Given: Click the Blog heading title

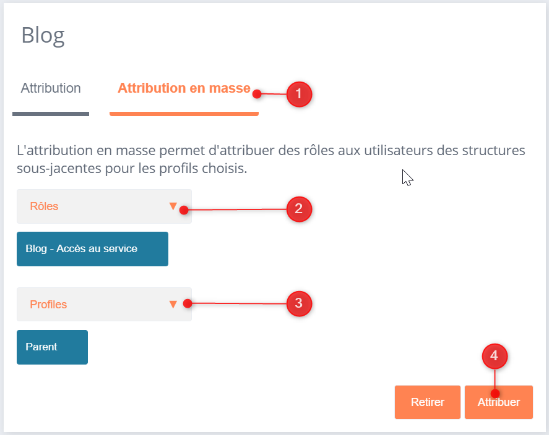Looking at the screenshot, I should (43, 35).
